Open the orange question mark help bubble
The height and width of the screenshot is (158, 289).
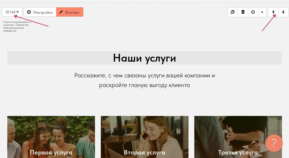coord(274,143)
